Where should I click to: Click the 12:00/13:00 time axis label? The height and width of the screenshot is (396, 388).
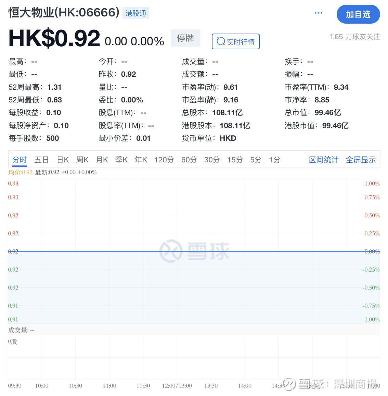(177, 386)
